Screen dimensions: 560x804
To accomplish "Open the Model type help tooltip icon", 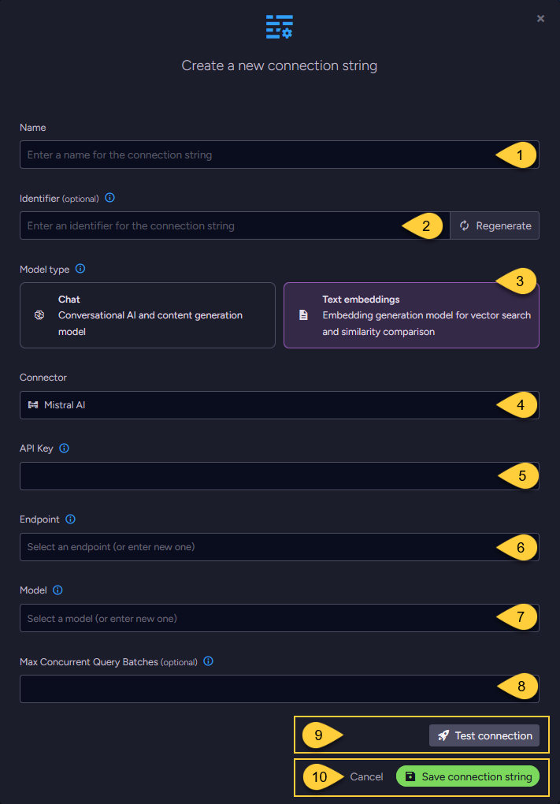I will [79, 269].
